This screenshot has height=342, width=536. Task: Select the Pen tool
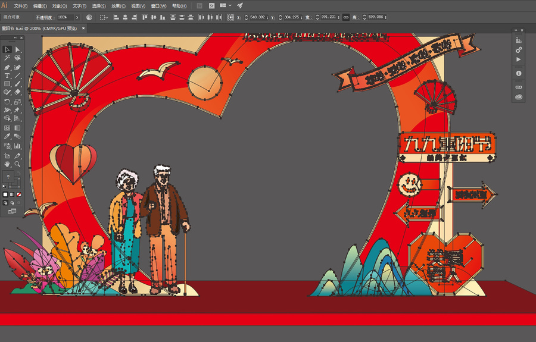pos(7,67)
